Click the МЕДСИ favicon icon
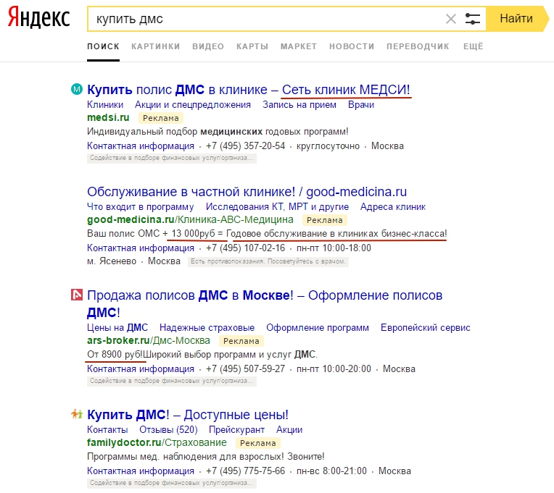Screen dimensions: 554x493 (x=77, y=89)
